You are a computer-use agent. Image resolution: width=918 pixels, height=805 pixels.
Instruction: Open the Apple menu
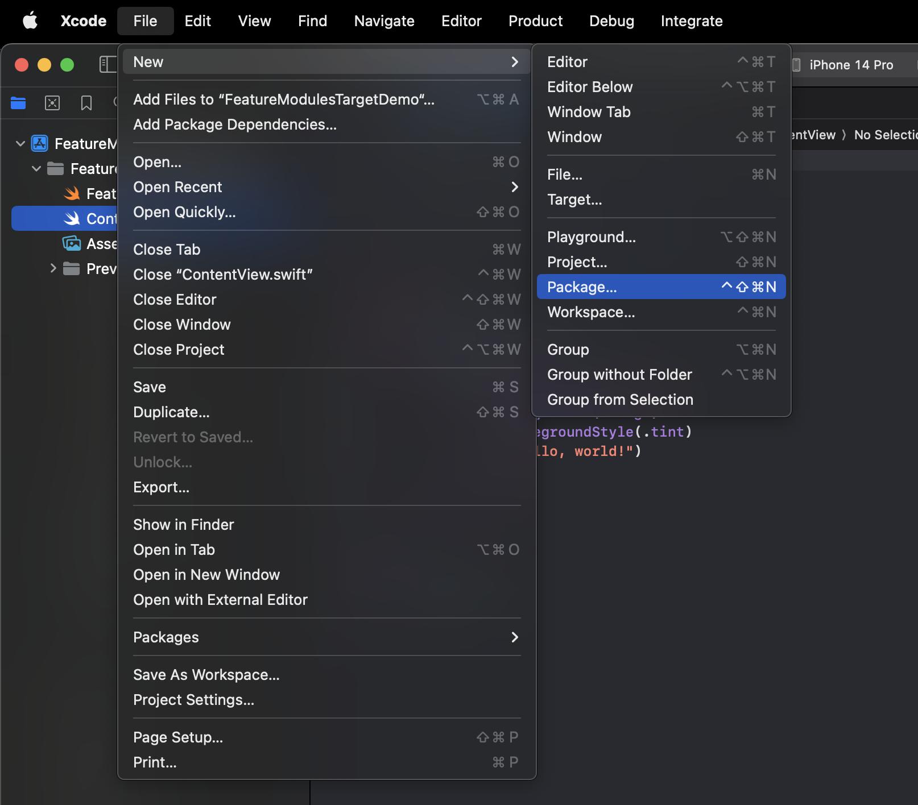pos(30,21)
